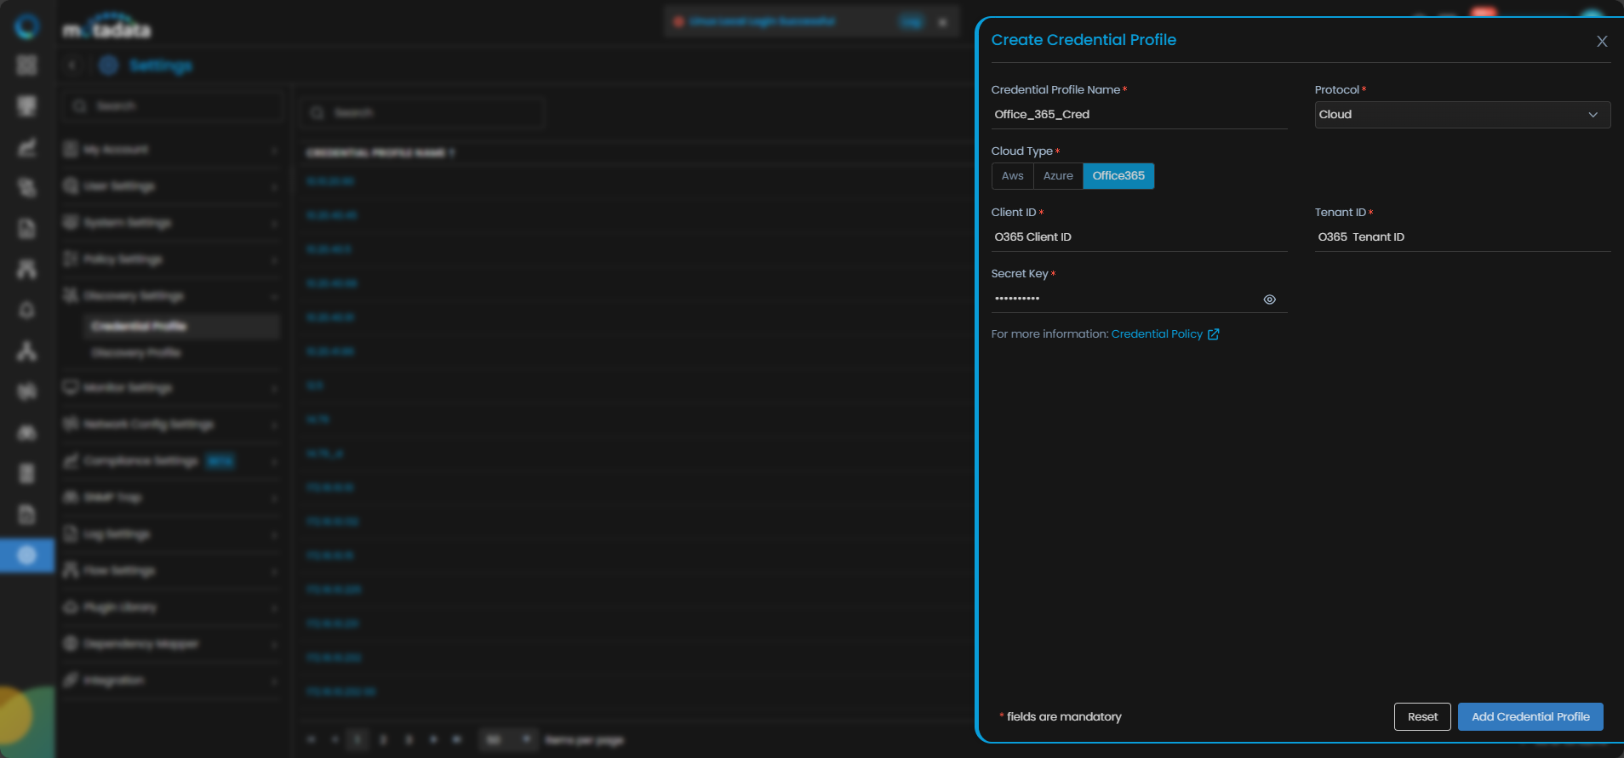Click the Credential Profile Name field
Image resolution: width=1624 pixels, height=758 pixels.
pyautogui.click(x=1139, y=115)
